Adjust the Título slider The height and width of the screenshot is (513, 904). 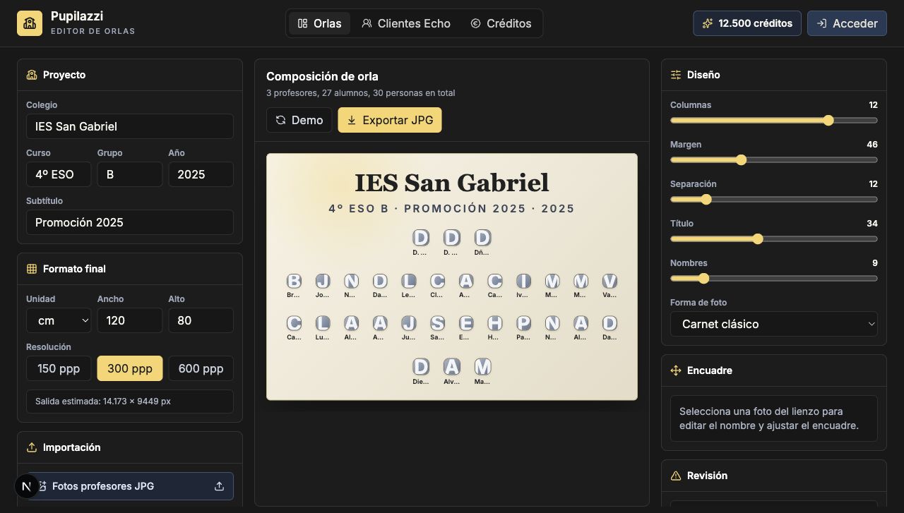[774, 239]
